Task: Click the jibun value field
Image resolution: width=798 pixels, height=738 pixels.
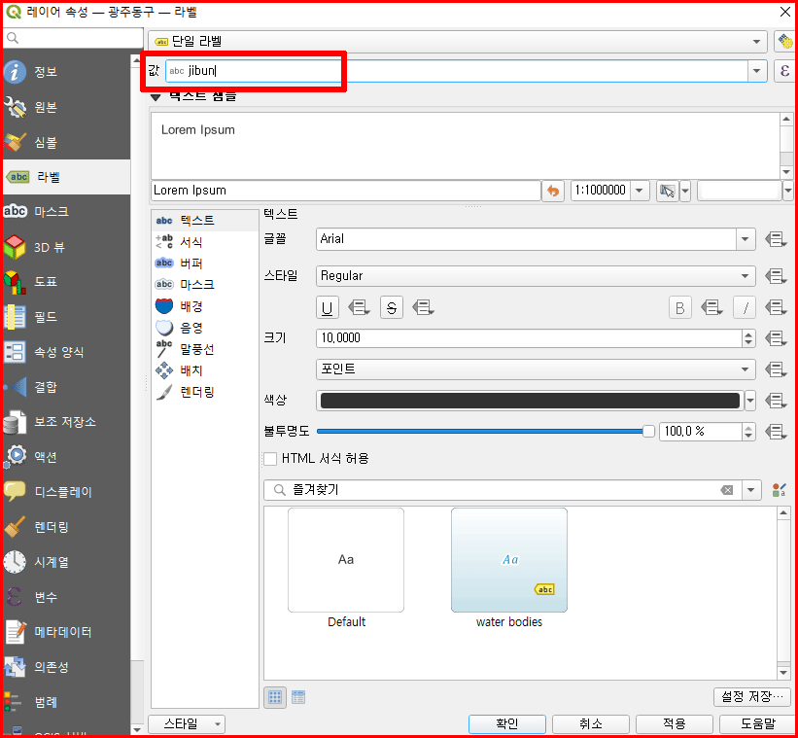Action: [x=456, y=71]
